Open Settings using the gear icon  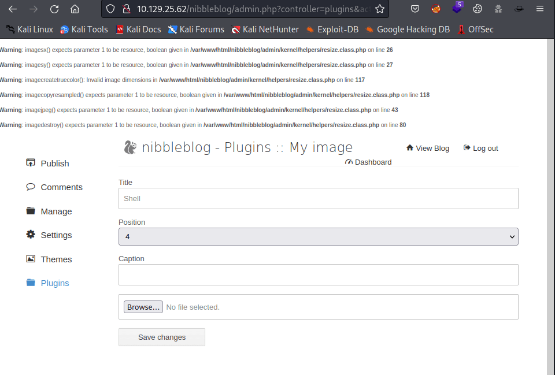(31, 235)
